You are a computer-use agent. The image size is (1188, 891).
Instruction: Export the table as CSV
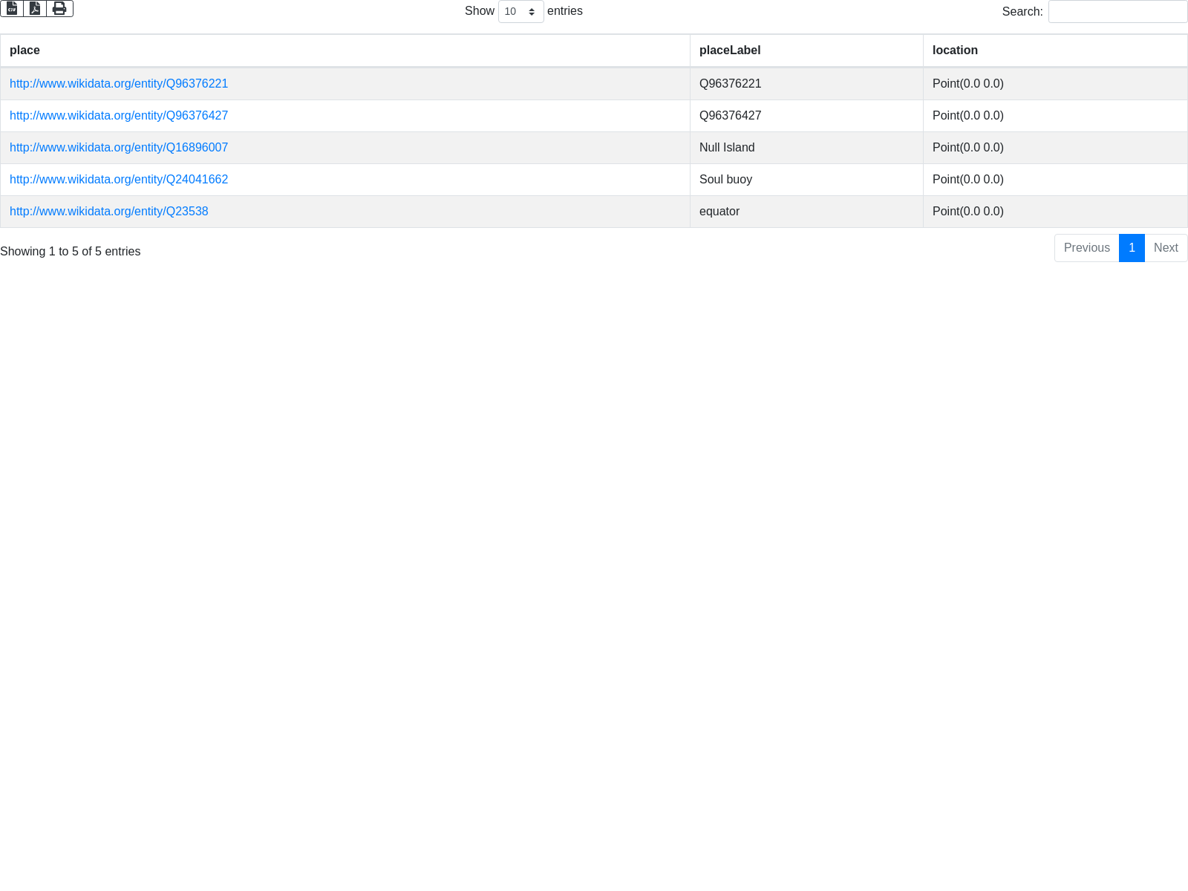click(12, 8)
